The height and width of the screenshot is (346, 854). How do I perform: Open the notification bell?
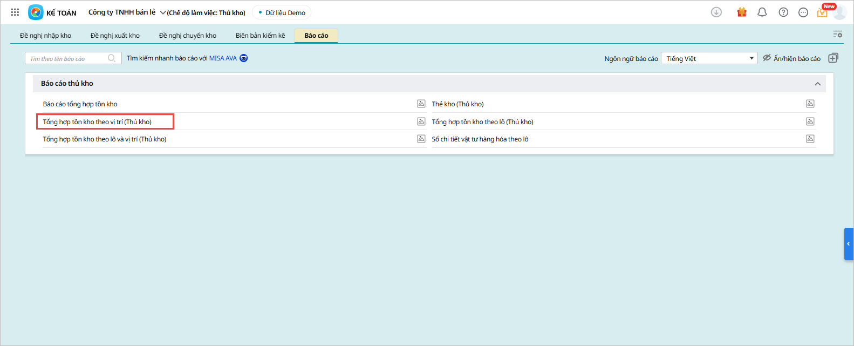(x=762, y=12)
